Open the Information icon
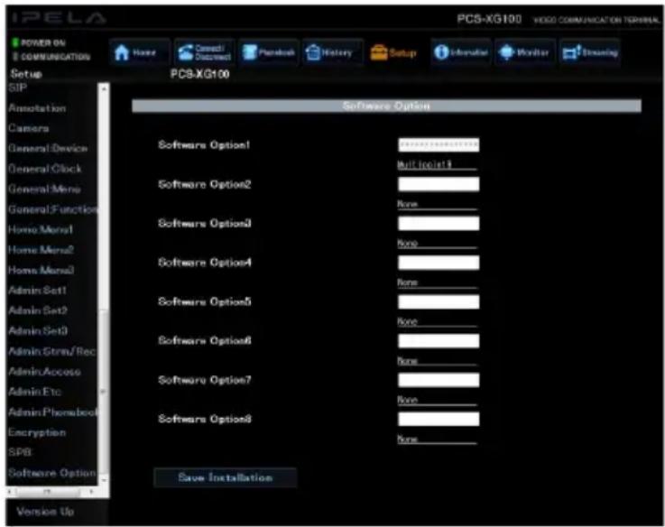Screen dimensions: 665x527 (x=441, y=52)
